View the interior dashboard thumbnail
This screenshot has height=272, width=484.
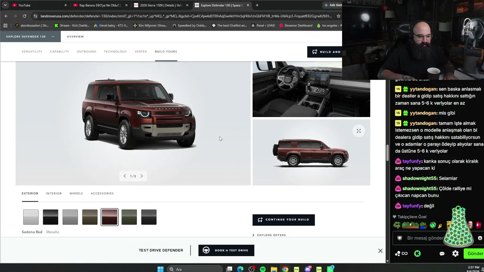coord(311,89)
